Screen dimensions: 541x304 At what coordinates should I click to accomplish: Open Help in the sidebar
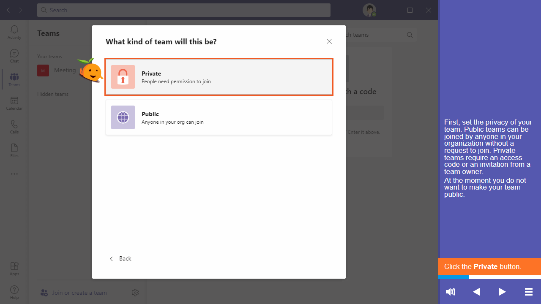tap(14, 292)
